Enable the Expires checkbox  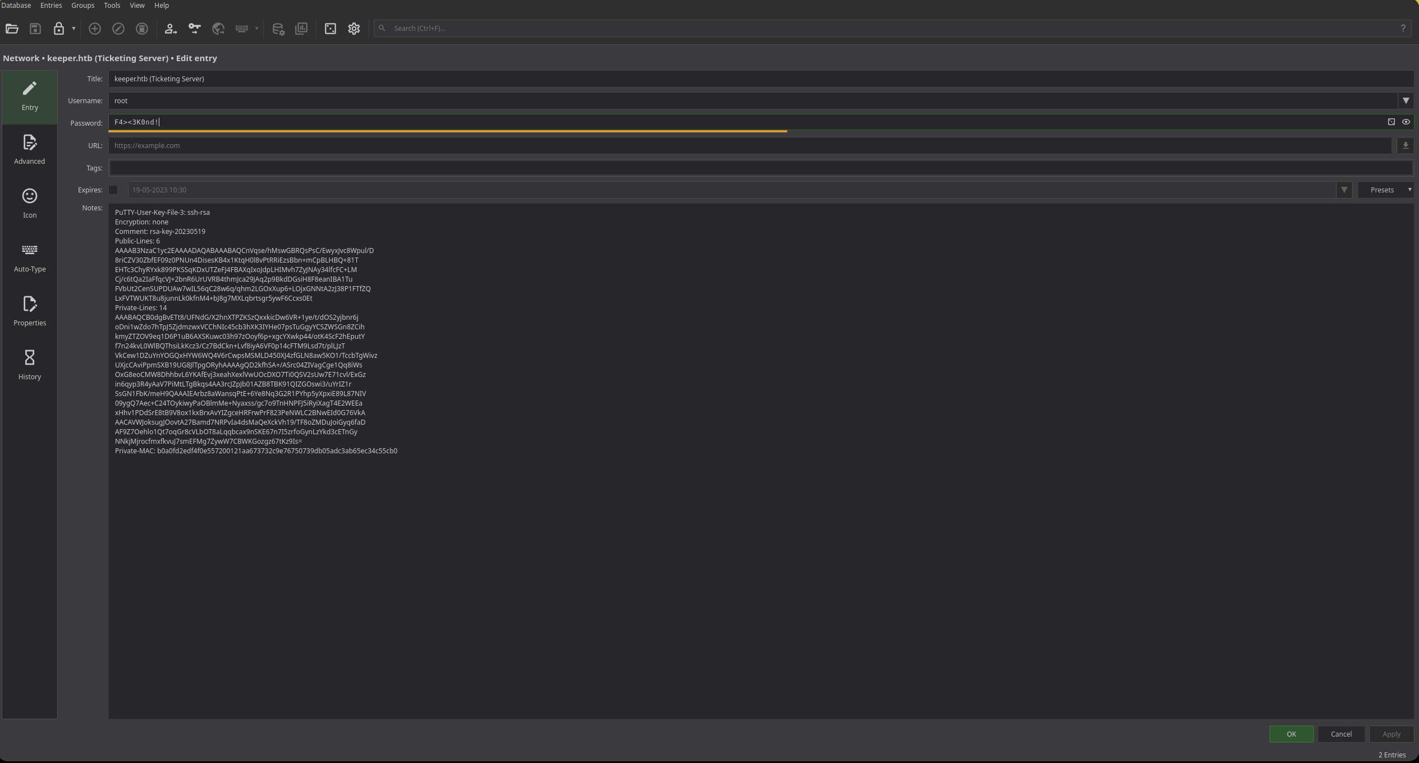point(113,190)
